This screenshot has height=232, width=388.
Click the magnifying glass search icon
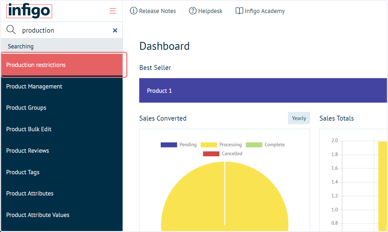(11, 30)
